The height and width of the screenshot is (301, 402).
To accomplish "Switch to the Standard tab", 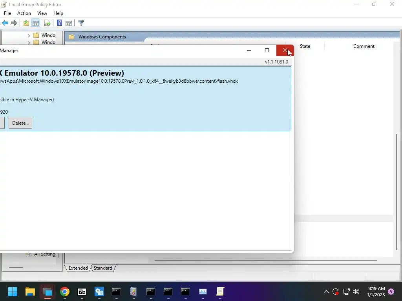I will 103,268.
